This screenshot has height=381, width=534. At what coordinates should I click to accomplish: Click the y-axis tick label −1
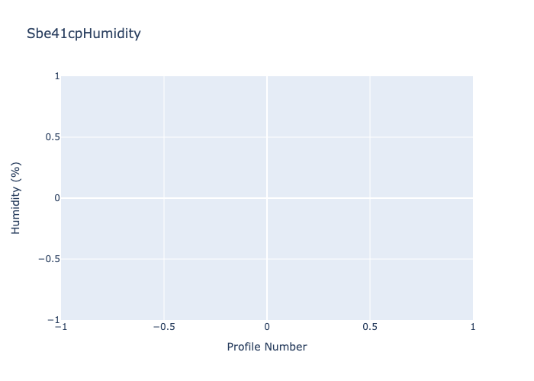point(53,320)
